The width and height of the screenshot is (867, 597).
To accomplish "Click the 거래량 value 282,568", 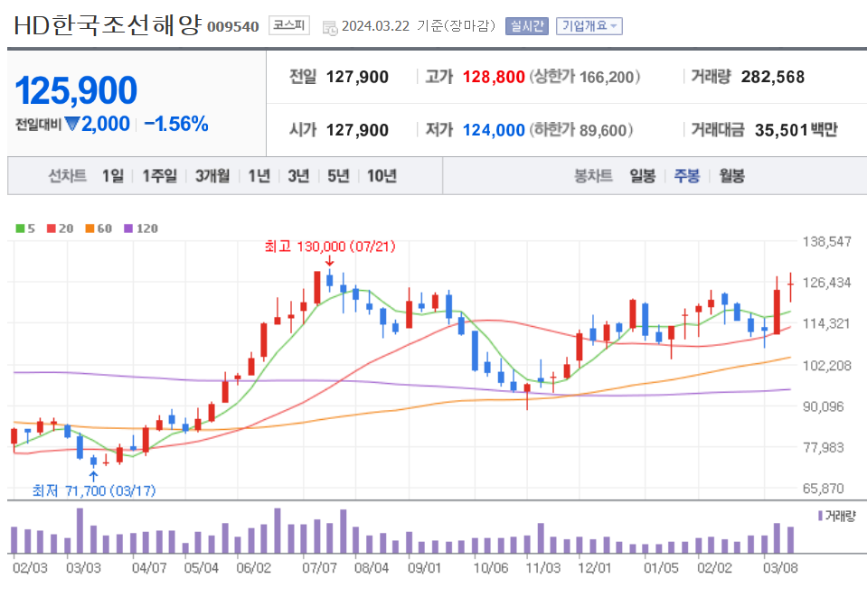I will (773, 77).
